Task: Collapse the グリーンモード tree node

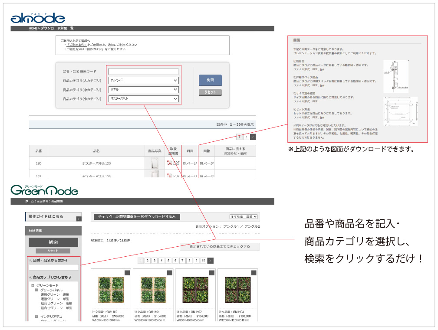Action: 33,285
